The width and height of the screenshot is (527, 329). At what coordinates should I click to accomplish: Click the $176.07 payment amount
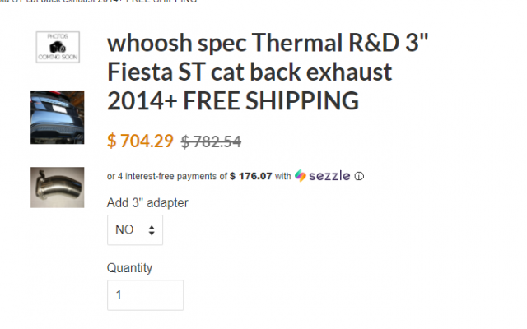[250, 176]
